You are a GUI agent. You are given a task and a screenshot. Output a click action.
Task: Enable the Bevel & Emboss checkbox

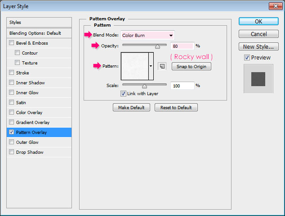[11, 43]
